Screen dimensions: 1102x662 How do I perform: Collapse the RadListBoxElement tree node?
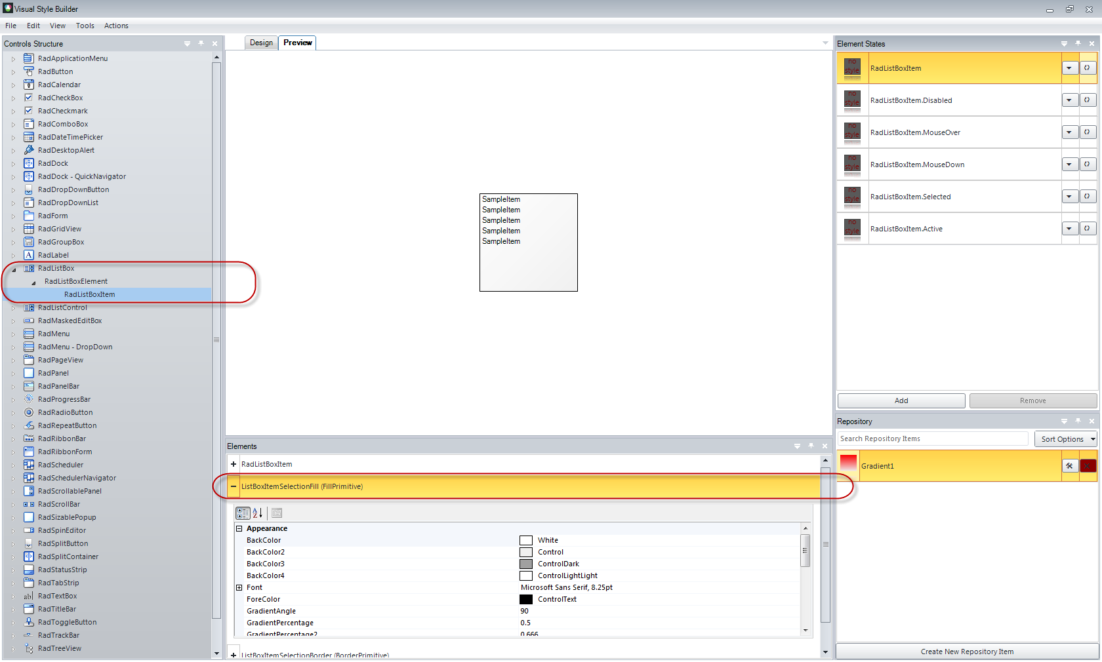(x=33, y=282)
